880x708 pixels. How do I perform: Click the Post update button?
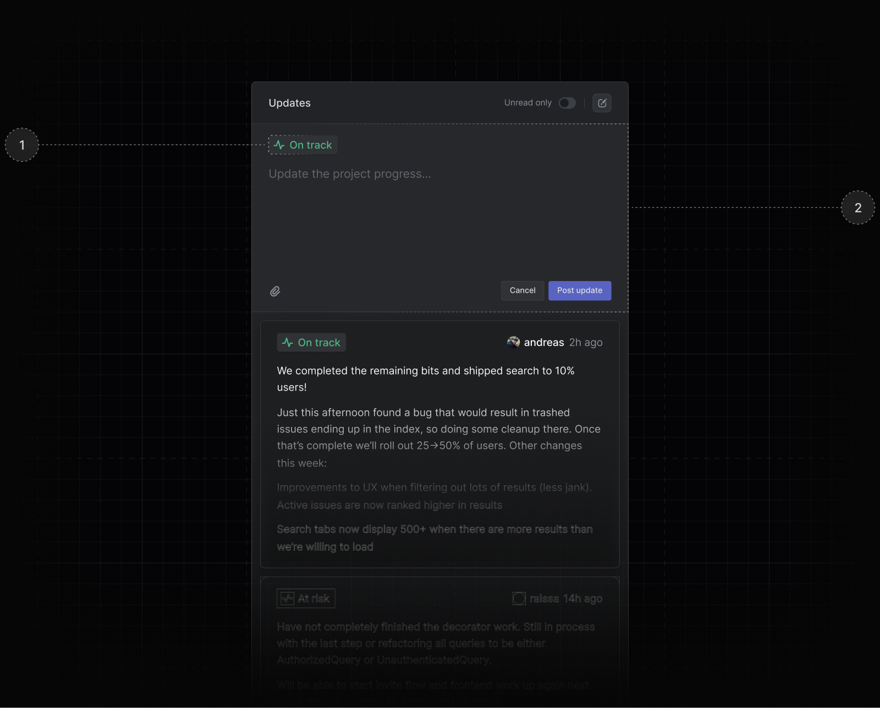coord(580,290)
